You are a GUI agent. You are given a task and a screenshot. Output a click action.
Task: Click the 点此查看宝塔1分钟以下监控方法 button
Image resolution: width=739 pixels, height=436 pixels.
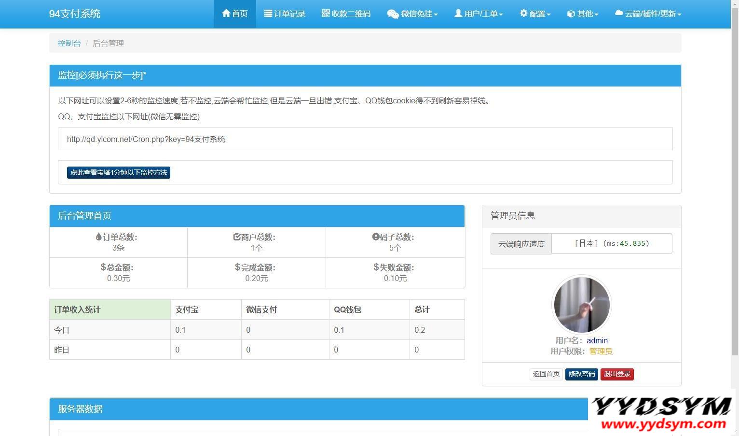(118, 172)
